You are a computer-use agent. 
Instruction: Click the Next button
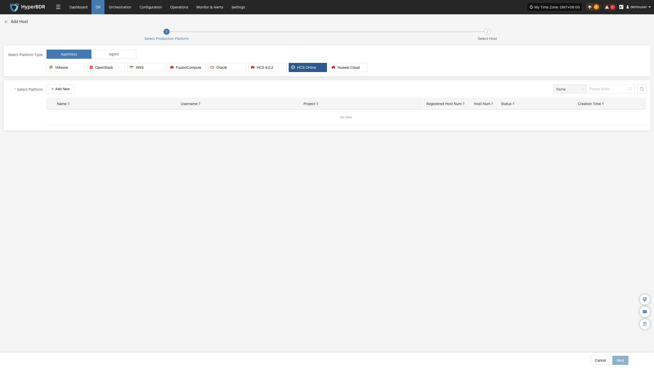[620, 360]
